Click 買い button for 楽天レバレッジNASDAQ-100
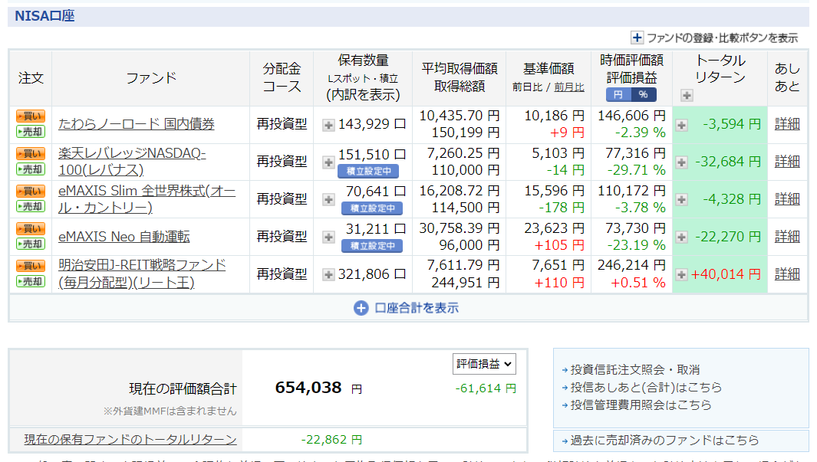817x462 pixels. [31, 153]
